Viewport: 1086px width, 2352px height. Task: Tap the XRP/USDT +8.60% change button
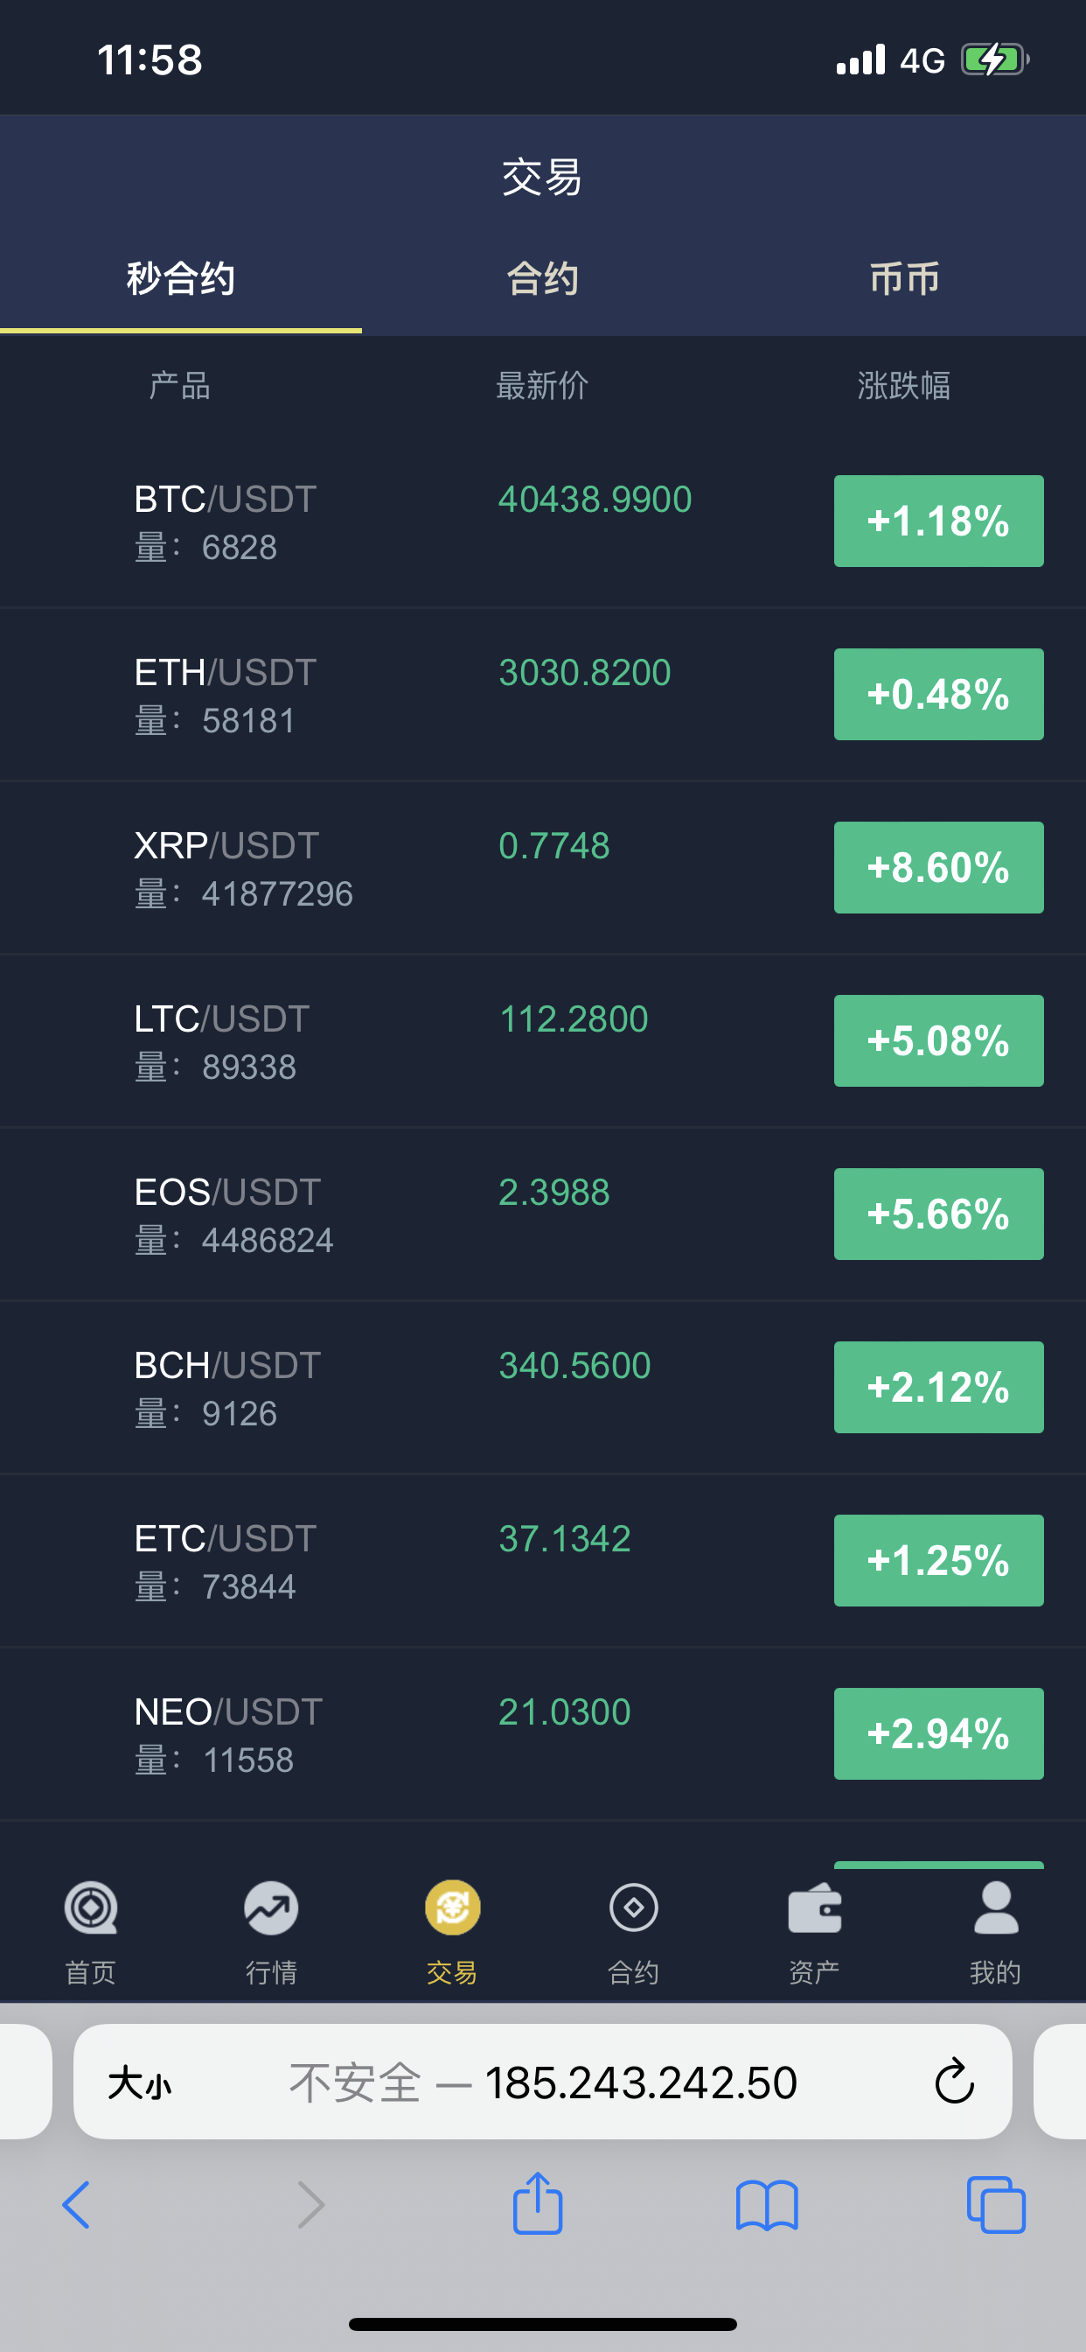[x=938, y=867]
